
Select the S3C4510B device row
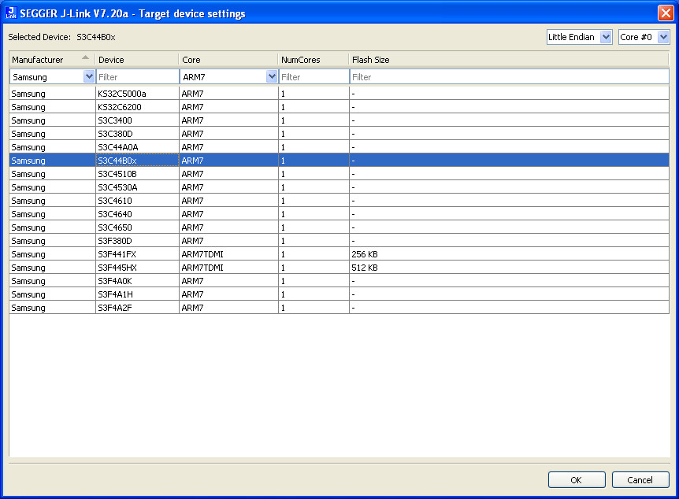339,174
